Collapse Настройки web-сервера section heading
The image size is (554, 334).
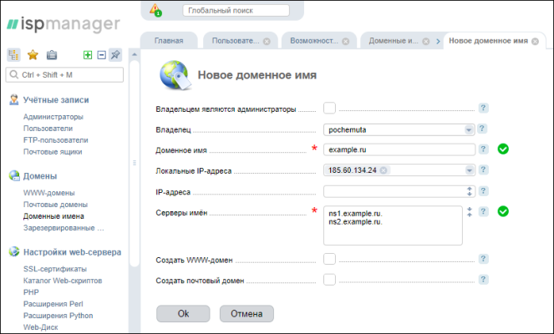(72, 252)
